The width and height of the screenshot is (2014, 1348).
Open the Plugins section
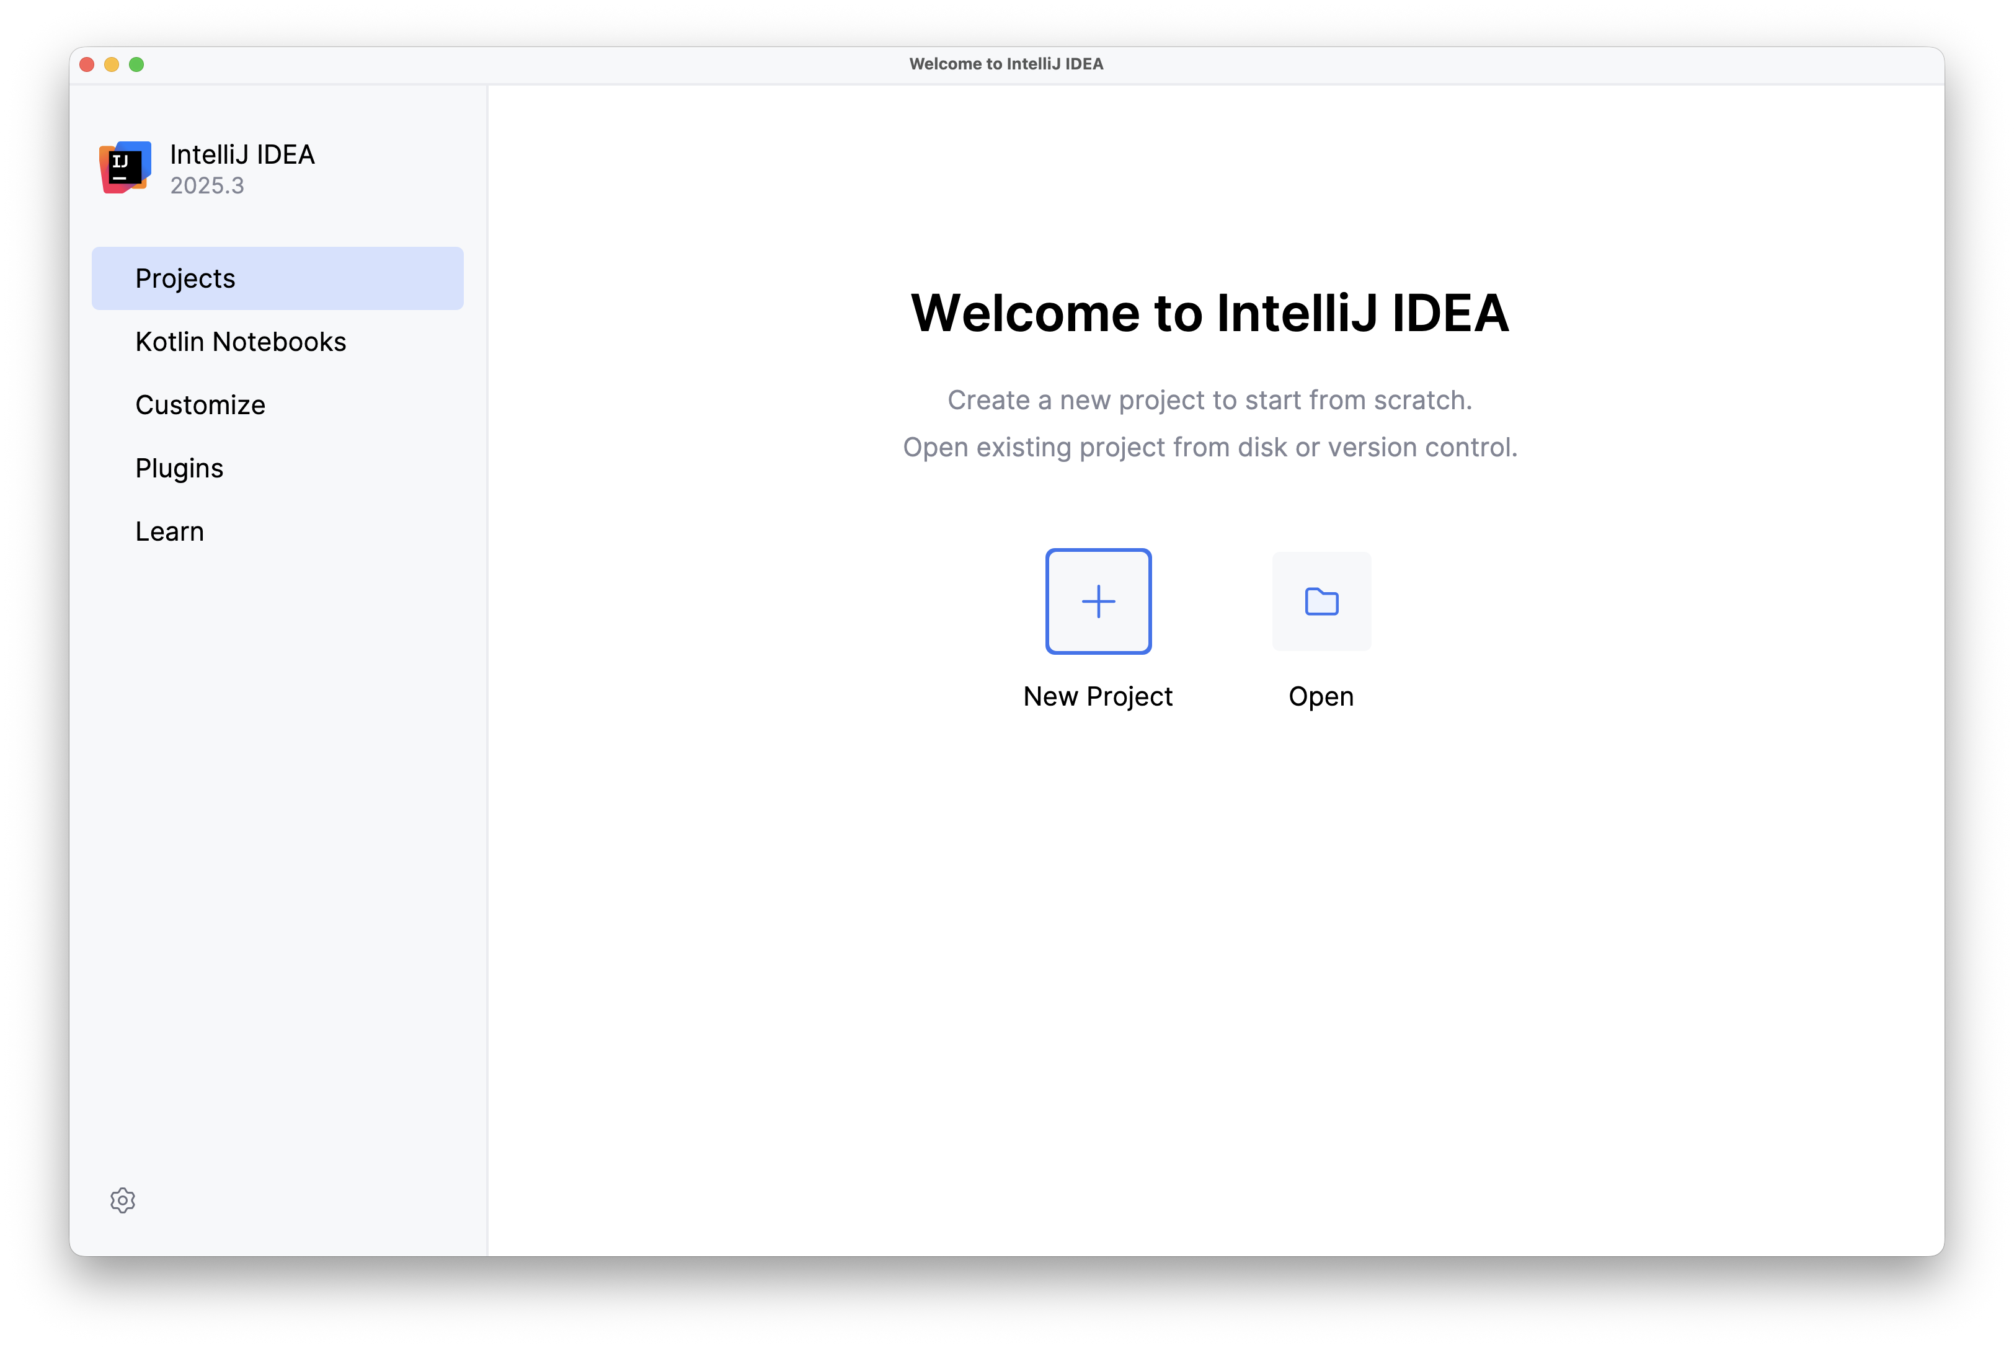tap(179, 468)
